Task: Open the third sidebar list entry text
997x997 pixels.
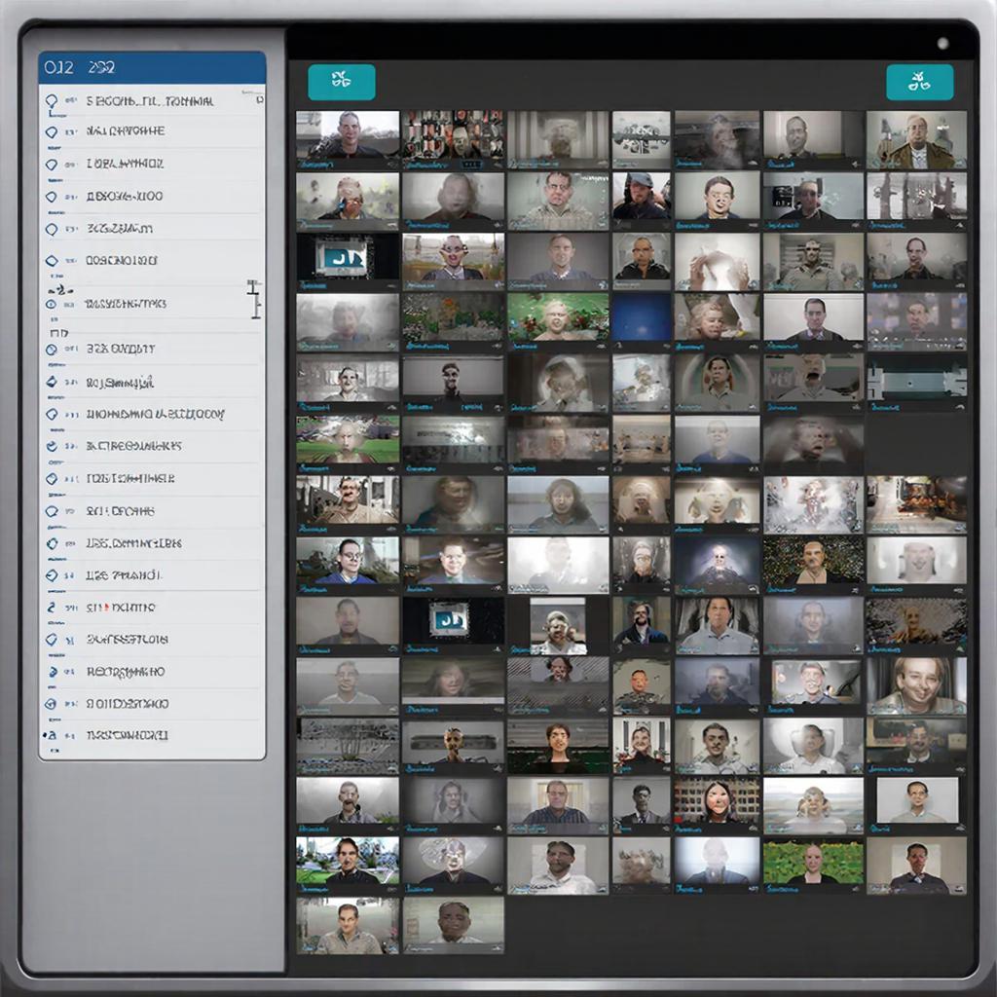Action: click(125, 164)
